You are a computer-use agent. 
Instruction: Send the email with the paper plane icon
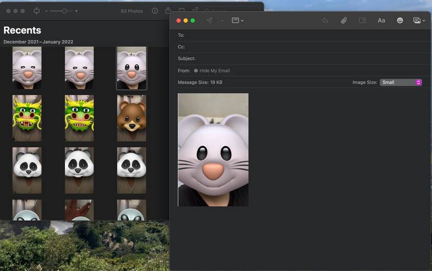[209, 20]
